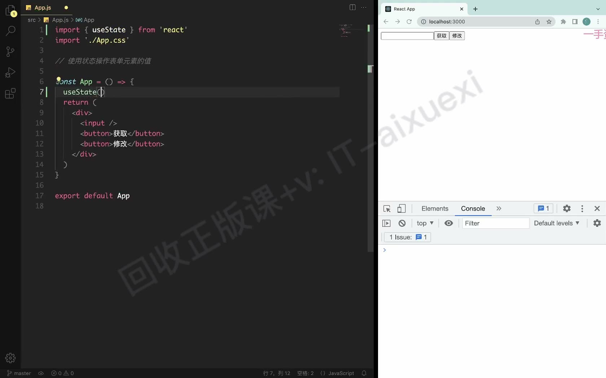Toggle Chrome side panel icon

click(x=575, y=22)
